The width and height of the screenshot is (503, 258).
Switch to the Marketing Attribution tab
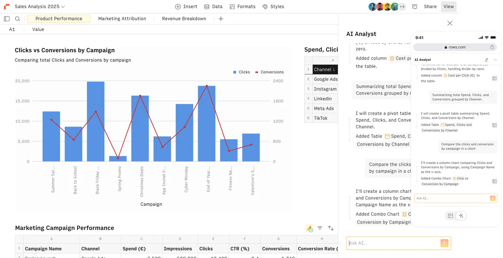pos(122,19)
